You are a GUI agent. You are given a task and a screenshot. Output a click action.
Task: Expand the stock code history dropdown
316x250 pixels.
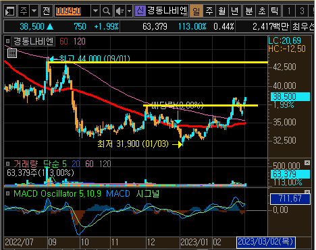(95, 11)
